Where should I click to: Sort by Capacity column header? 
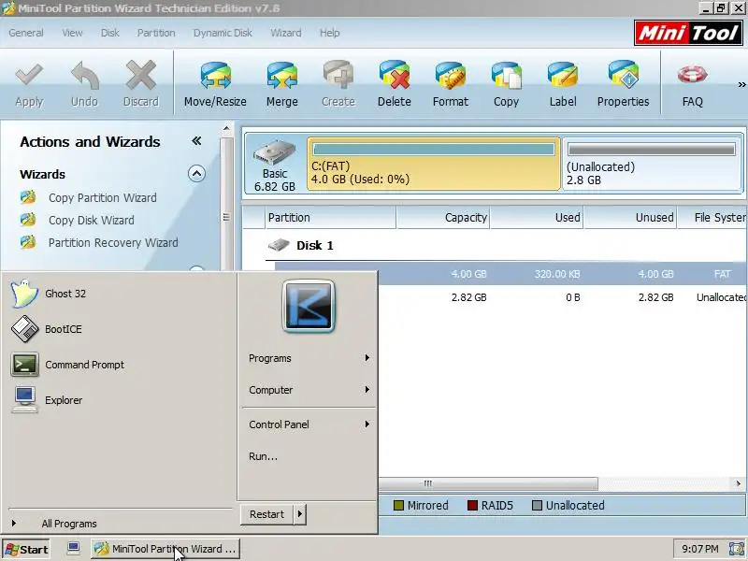443,218
